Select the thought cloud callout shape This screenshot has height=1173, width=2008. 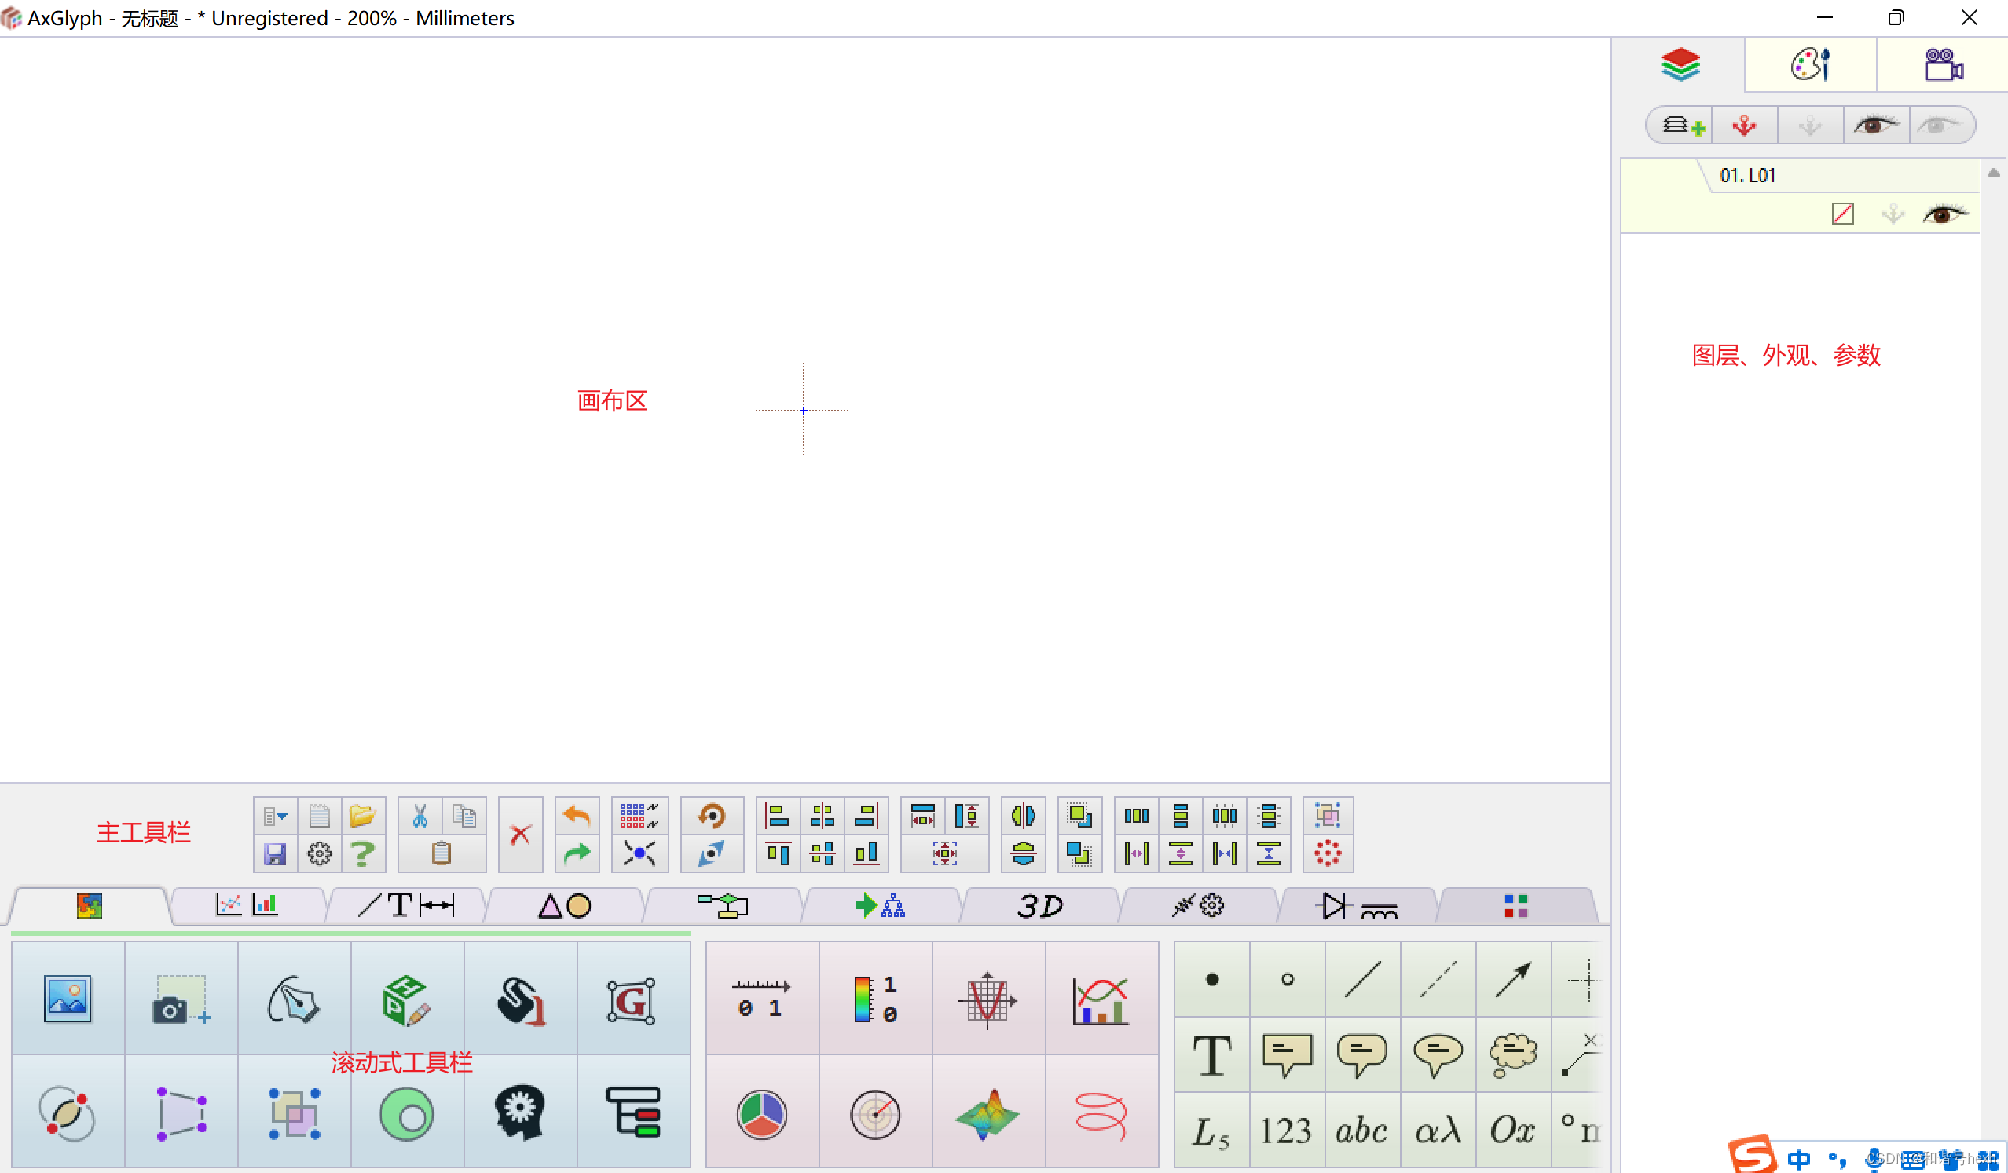[1511, 1054]
